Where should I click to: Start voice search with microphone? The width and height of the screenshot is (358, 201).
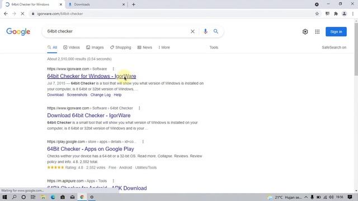[205, 31]
